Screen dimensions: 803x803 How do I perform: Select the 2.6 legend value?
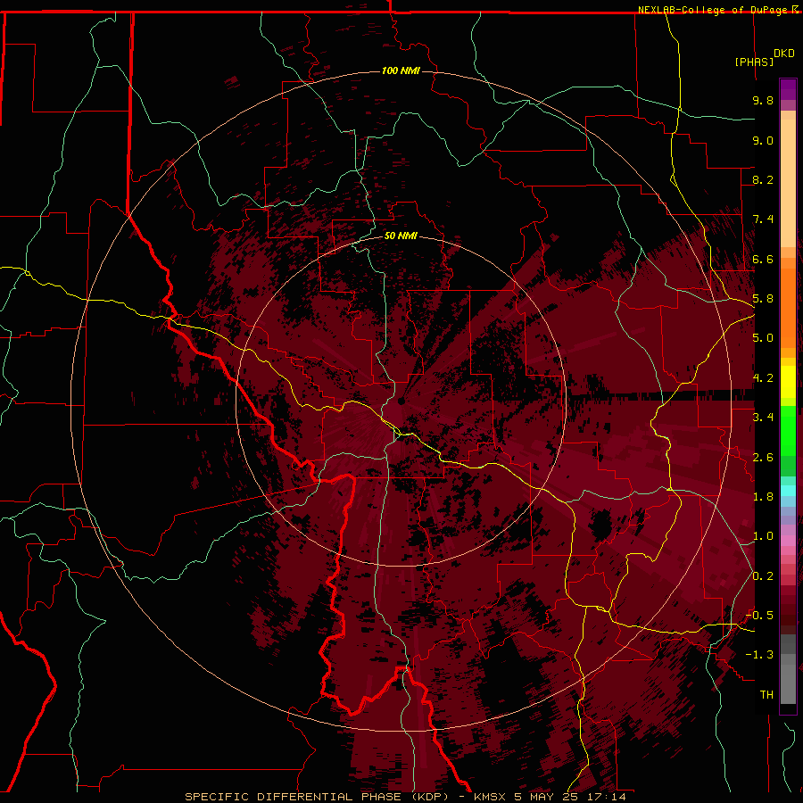pos(763,458)
